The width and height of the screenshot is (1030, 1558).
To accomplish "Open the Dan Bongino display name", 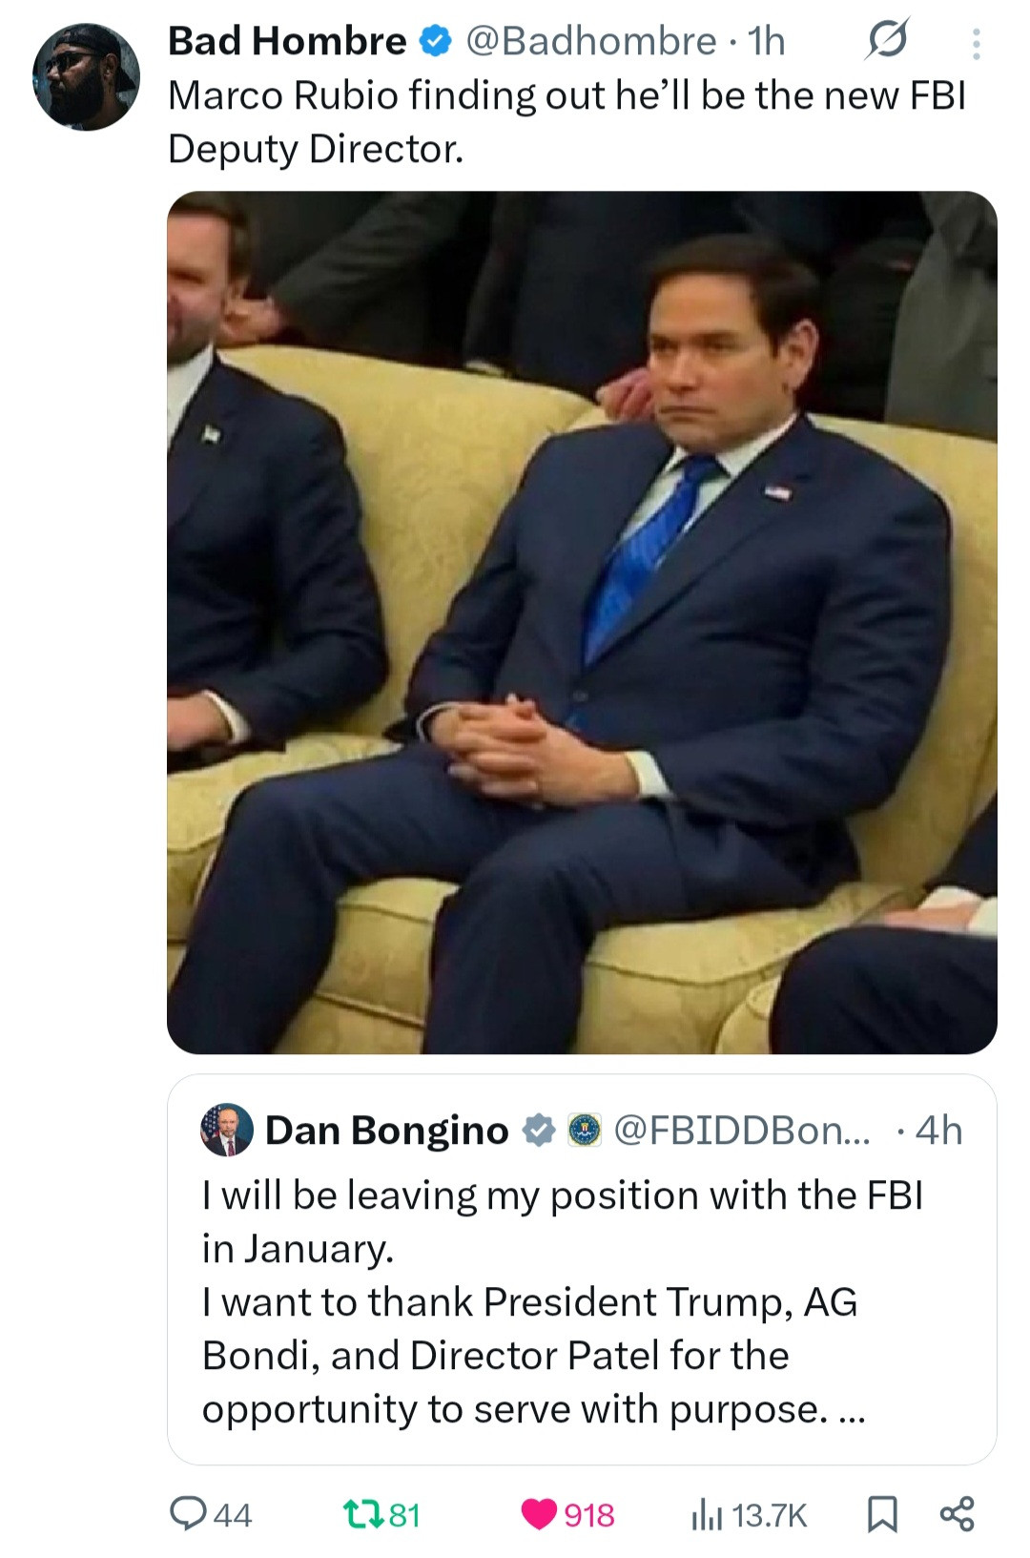I will (386, 1130).
